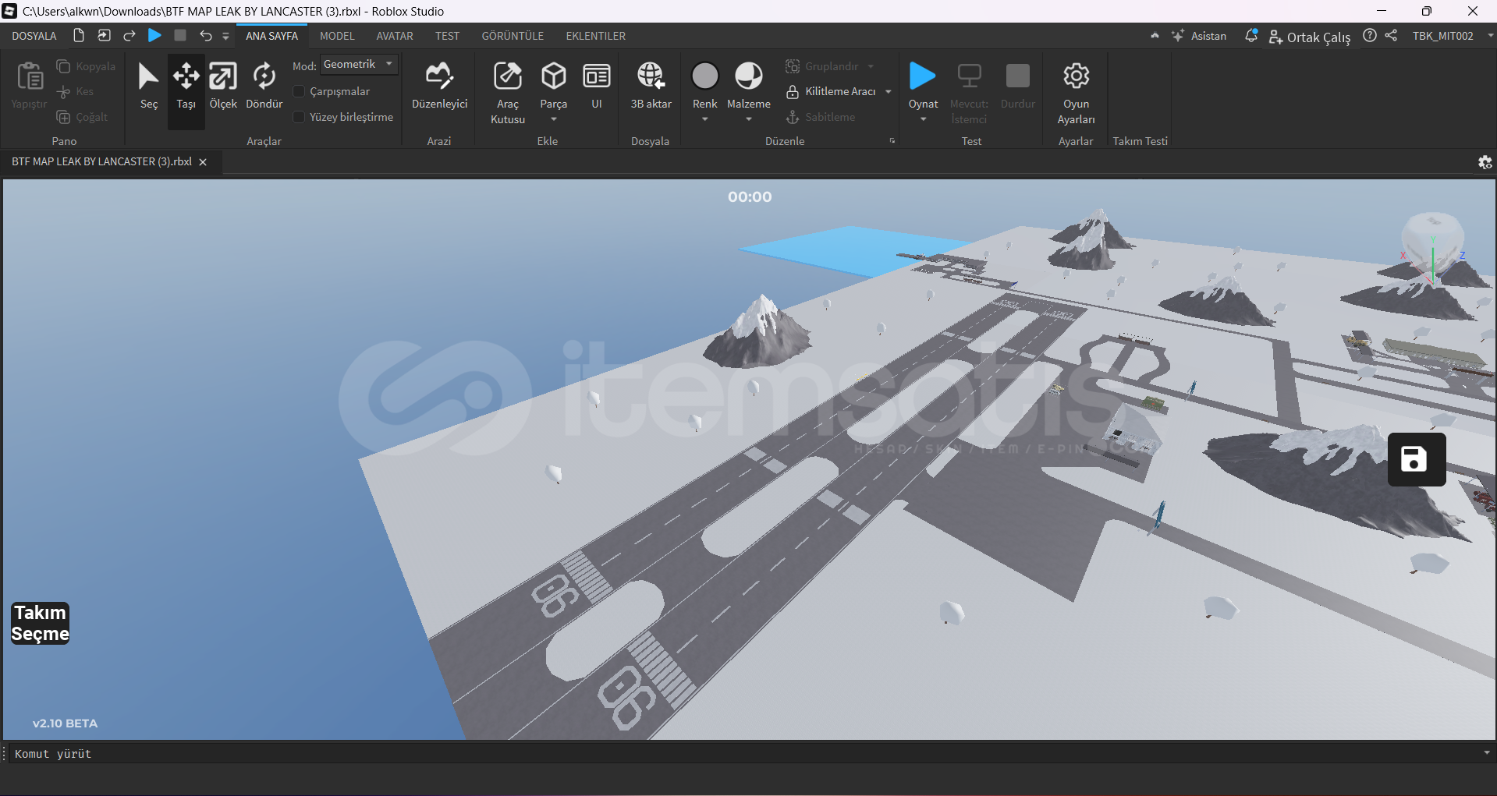Viewport: 1497px width, 796px height.
Task: Close the BTF MAP LEAK document tab
Action: tap(203, 162)
